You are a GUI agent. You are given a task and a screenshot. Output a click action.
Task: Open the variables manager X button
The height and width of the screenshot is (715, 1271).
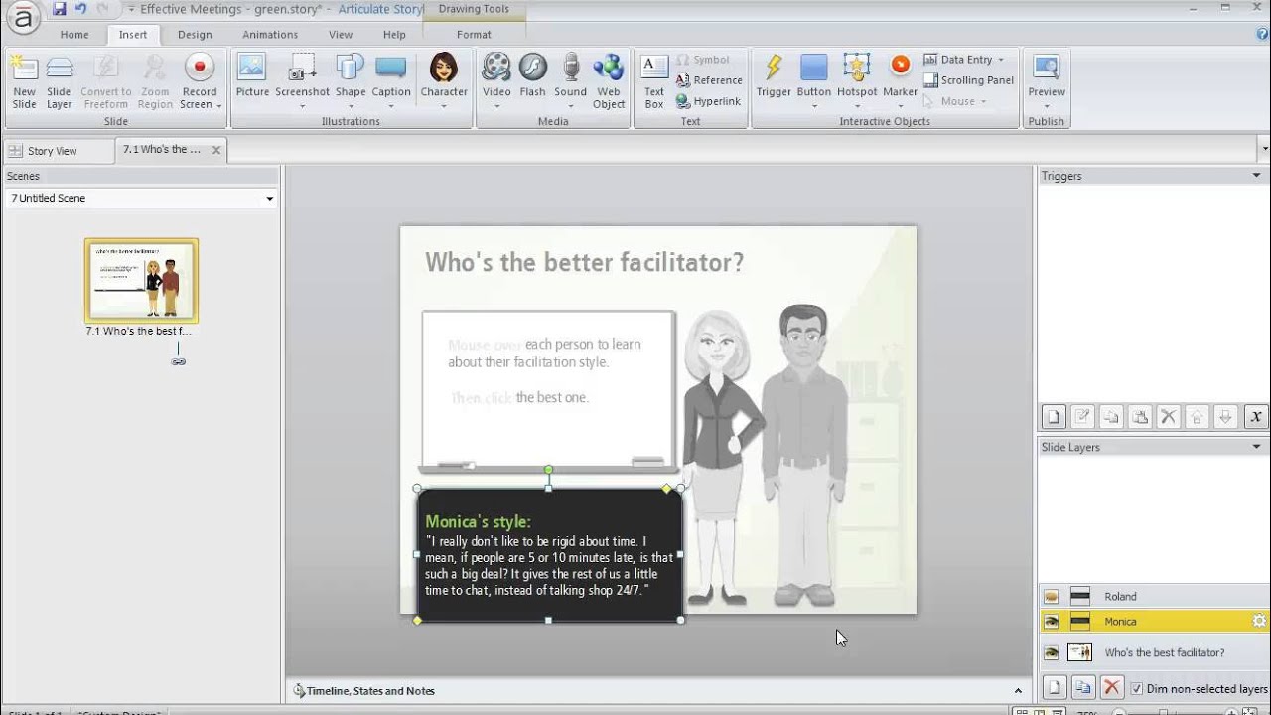click(x=1256, y=417)
